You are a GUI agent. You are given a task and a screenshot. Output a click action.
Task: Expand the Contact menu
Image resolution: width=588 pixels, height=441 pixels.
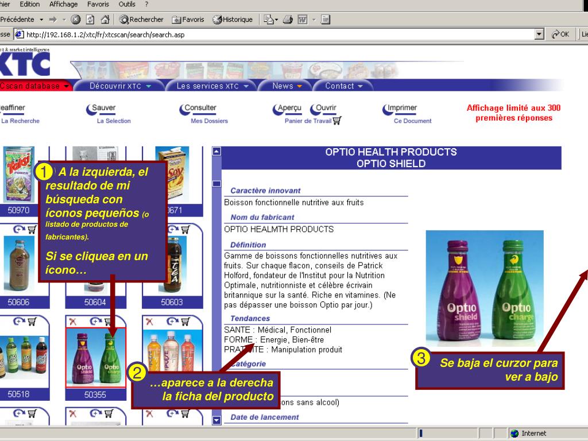click(343, 86)
